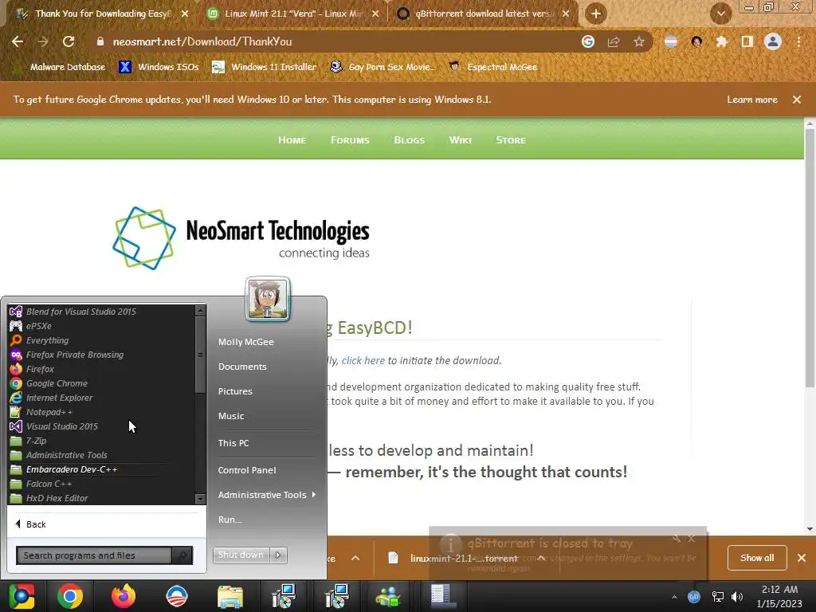Open Chrome side panel icon
Image resolution: width=816 pixels, height=612 pixels.
(x=747, y=41)
